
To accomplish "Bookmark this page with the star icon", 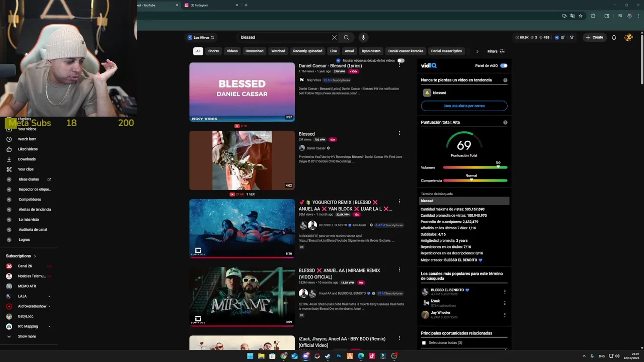I will [x=581, y=16].
